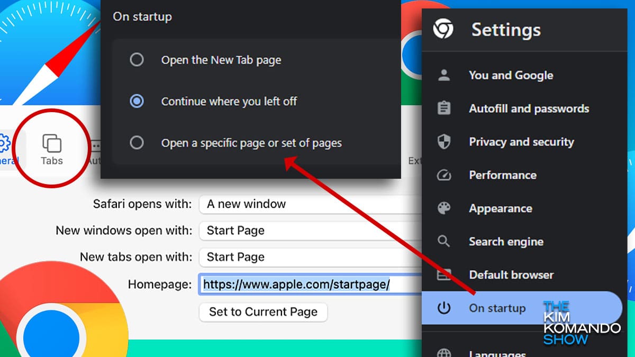
Task: Click the 'New tabs open with:' label
Action: click(x=136, y=257)
